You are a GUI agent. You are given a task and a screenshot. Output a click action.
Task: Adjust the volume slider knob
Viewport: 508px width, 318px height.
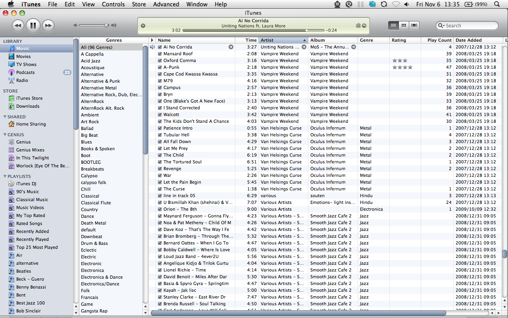[106, 25]
